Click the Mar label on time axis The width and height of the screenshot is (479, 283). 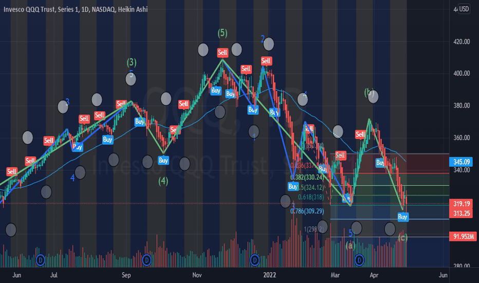pos(335,275)
